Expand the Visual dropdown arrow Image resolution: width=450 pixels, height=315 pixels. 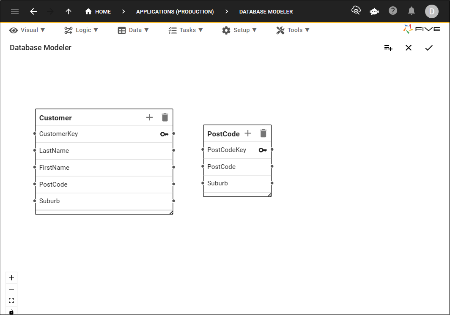click(43, 30)
